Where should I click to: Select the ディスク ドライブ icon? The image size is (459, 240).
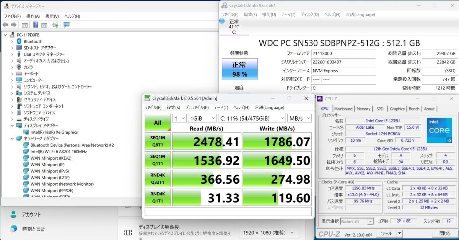point(19,119)
